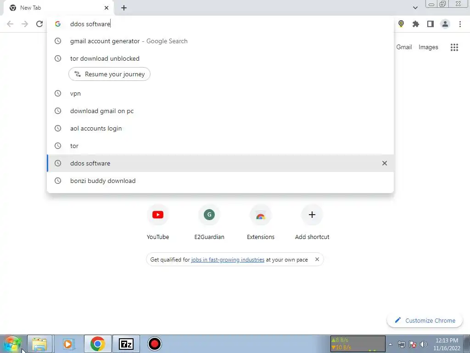Launch Windows Media Player from taskbar
Screen dimensions: 470x353
pyautogui.click(x=68, y=344)
